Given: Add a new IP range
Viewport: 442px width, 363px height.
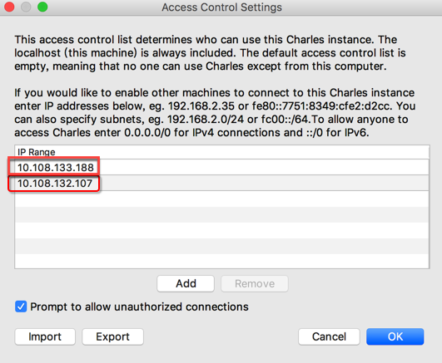Looking at the screenshot, I should click(186, 283).
